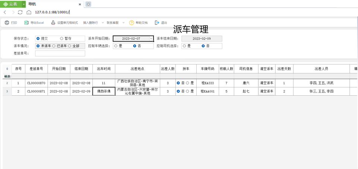Click driver cell 唐六
This screenshot has width=358, height=169.
click(246, 83)
